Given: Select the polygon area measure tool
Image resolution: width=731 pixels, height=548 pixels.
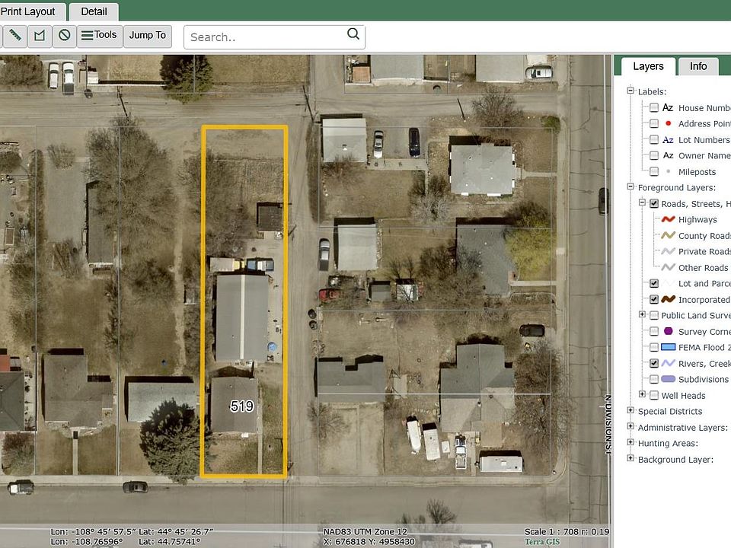Looking at the screenshot, I should coord(40,36).
